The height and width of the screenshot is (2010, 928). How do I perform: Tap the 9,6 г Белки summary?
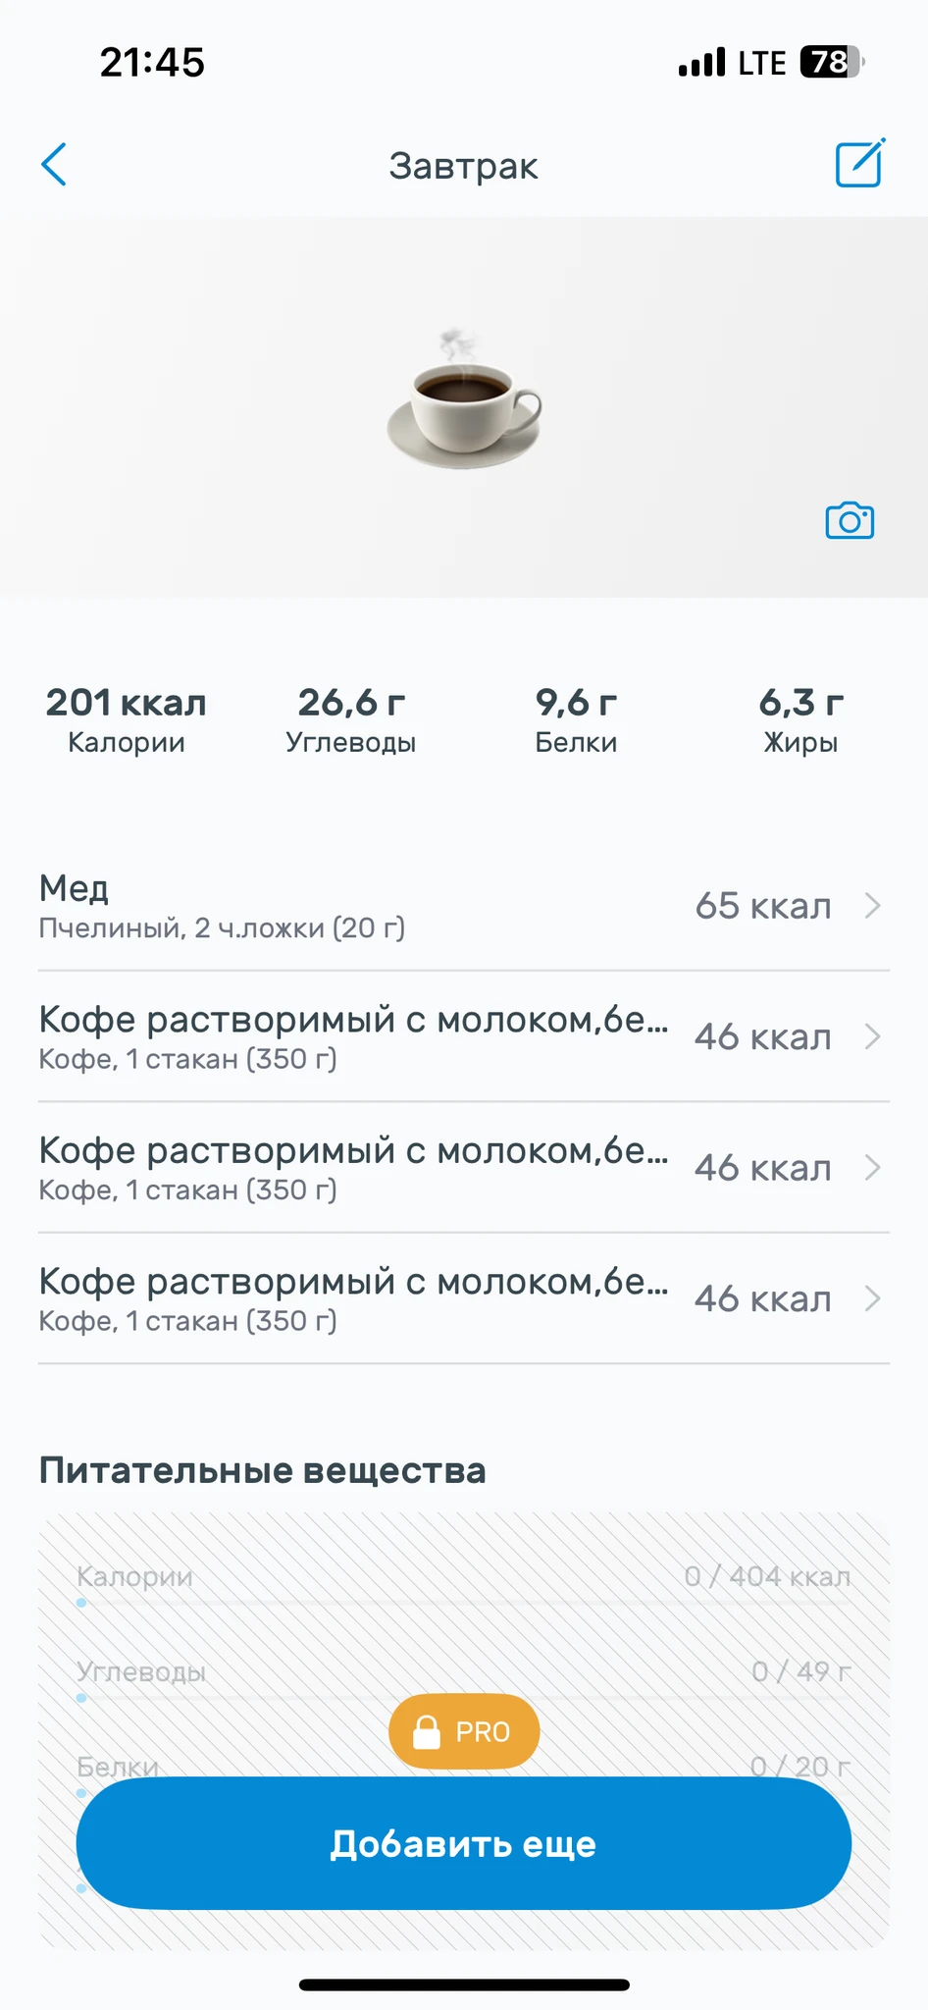click(x=576, y=719)
